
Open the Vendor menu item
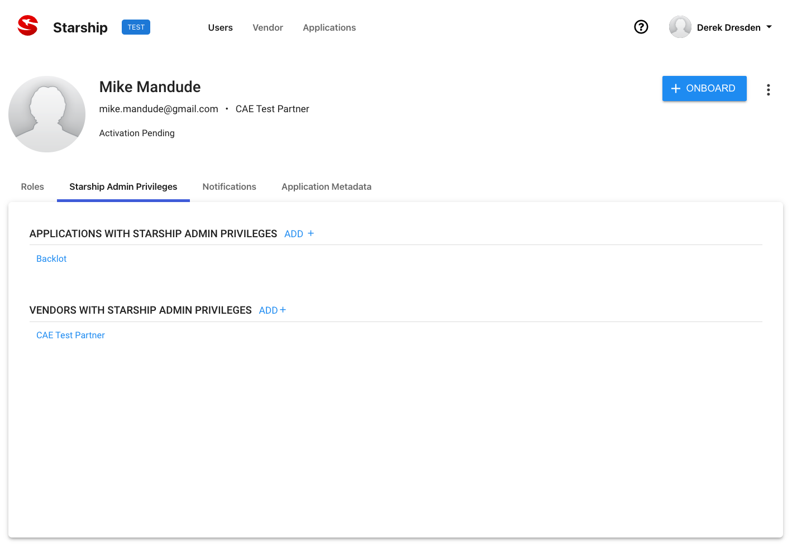268,27
